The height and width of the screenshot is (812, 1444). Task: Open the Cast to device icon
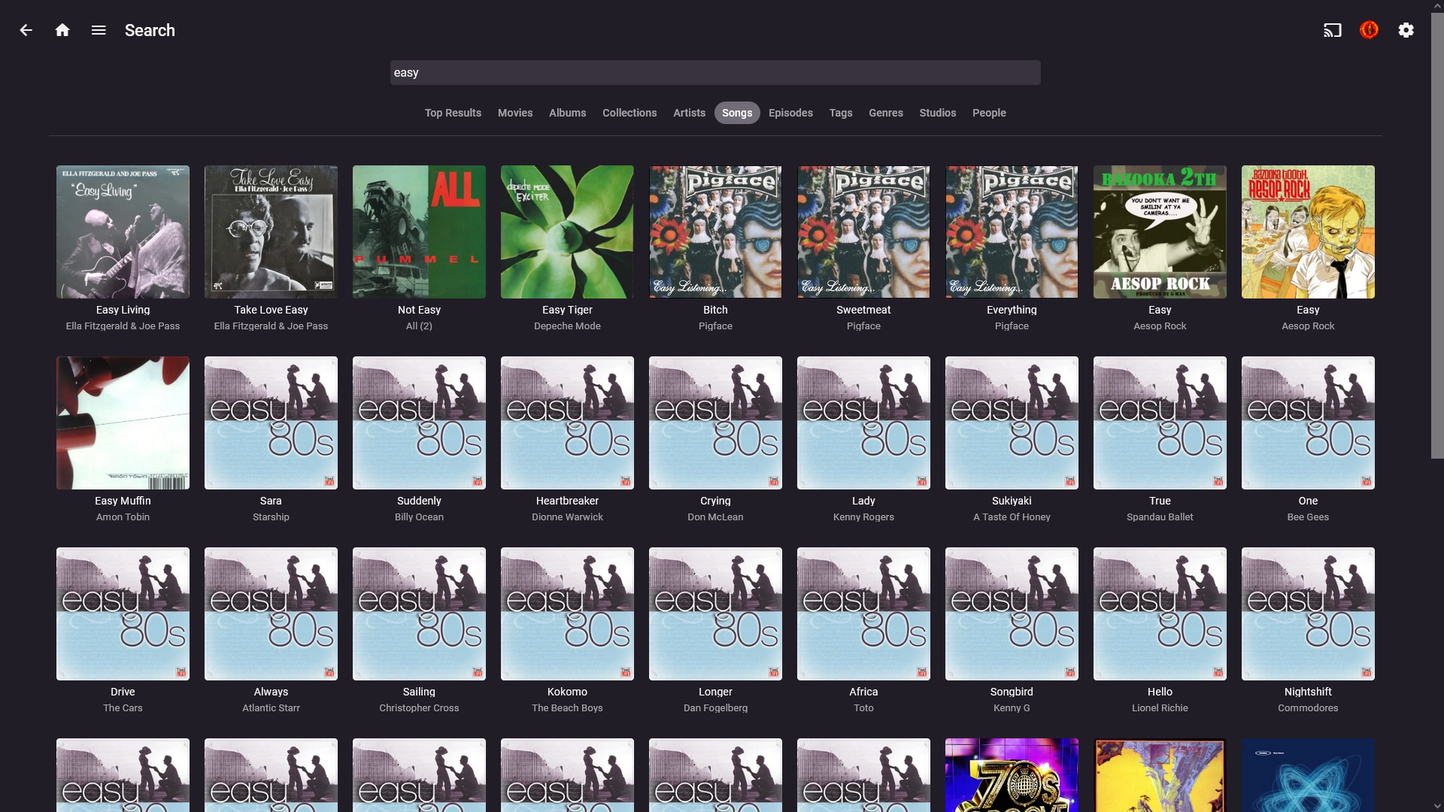[x=1333, y=30]
